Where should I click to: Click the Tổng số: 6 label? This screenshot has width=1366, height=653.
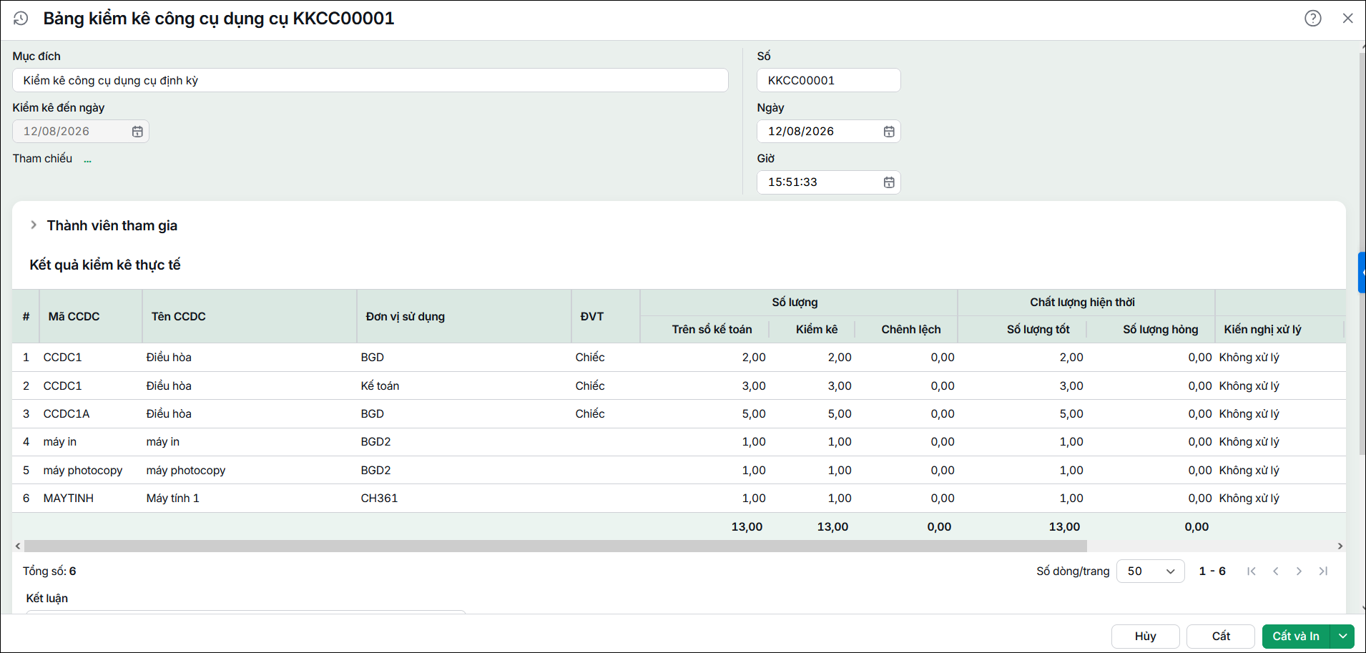click(49, 571)
